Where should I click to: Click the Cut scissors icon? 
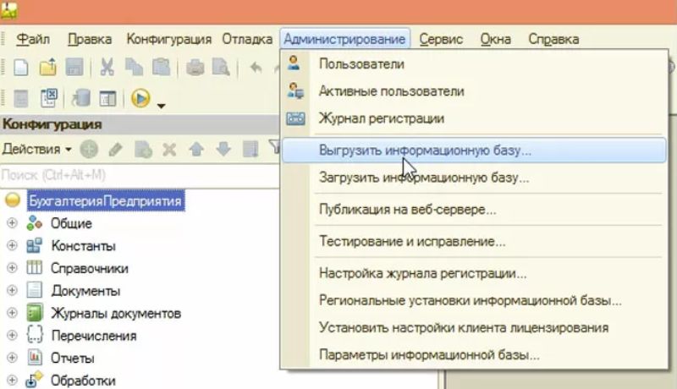[107, 68]
